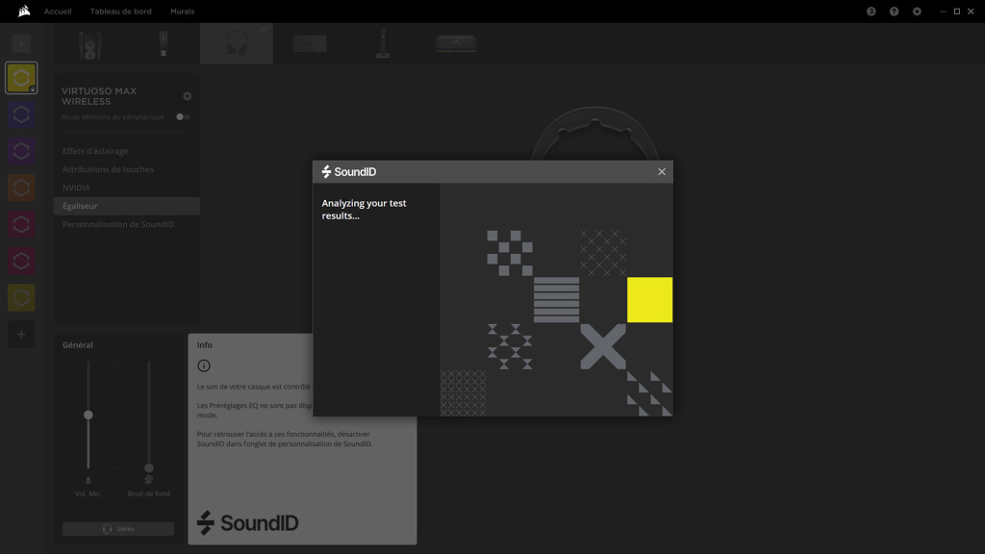
Task: Open Virtuoso Max Wireless device settings gear
Action: (x=188, y=96)
